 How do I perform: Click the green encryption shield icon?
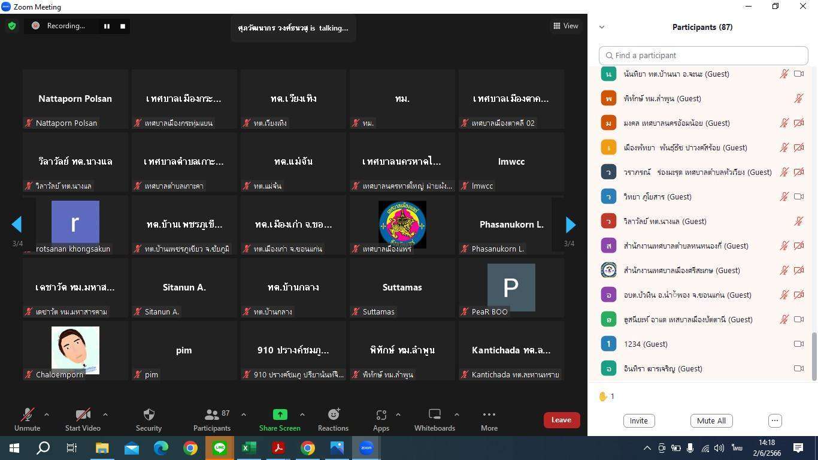(x=12, y=26)
